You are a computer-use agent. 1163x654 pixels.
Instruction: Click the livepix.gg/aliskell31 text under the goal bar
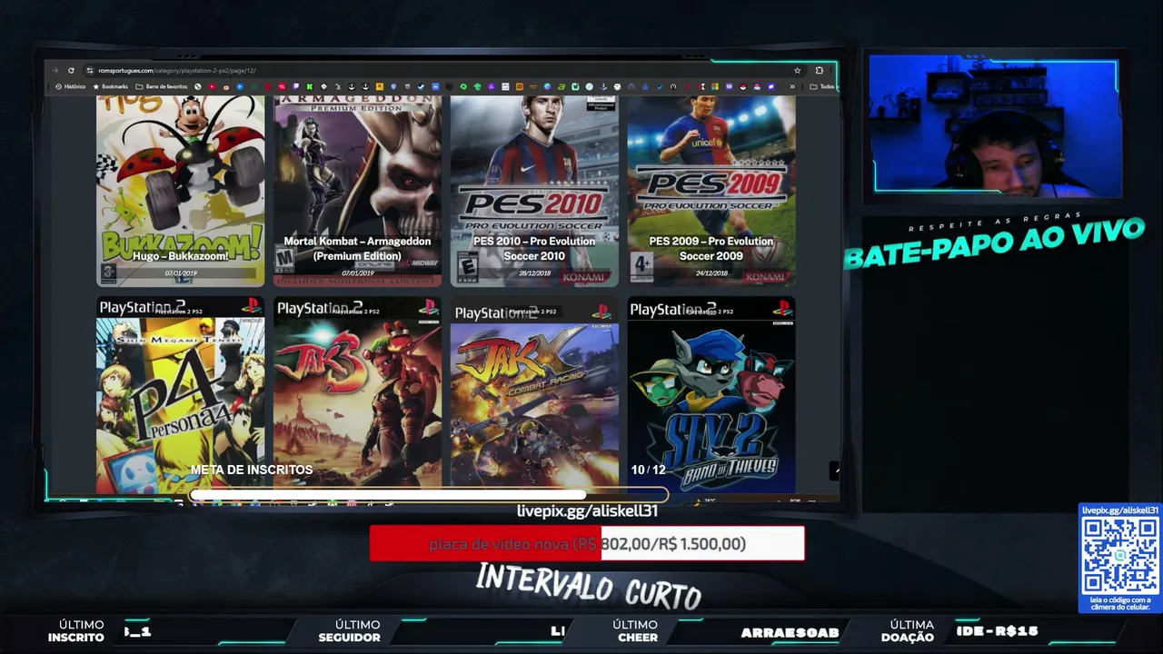pyautogui.click(x=587, y=511)
